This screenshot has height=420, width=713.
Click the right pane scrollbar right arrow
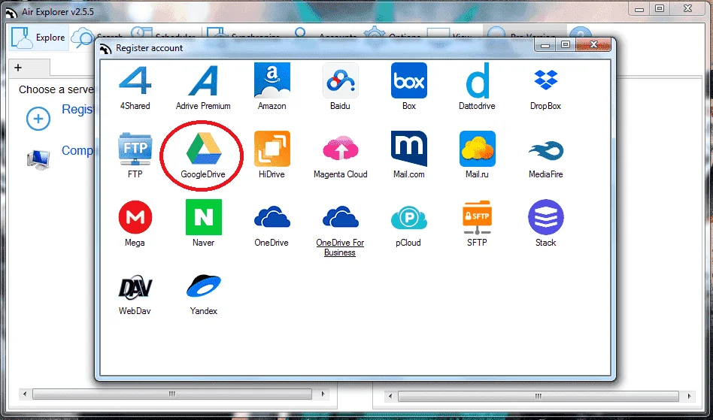tap(690, 396)
